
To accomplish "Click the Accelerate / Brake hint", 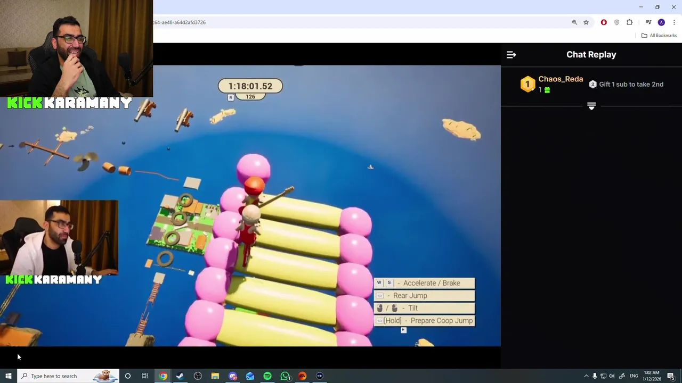I will [x=424, y=283].
